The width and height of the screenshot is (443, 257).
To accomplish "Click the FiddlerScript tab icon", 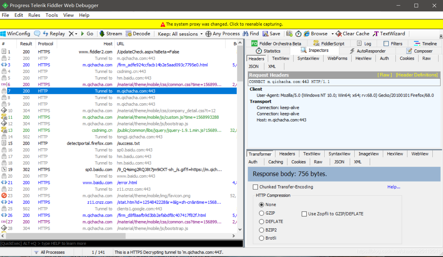I will click(316, 43).
